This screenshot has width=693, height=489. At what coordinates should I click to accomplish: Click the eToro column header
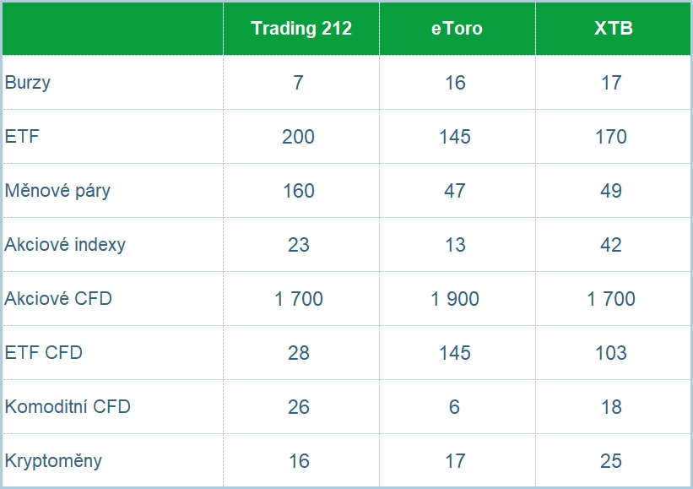point(457,29)
